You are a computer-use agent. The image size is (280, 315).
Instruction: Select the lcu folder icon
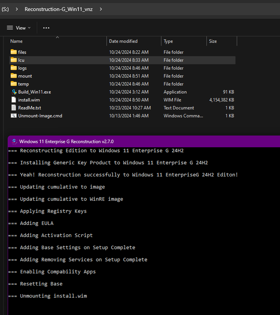(x=14, y=60)
